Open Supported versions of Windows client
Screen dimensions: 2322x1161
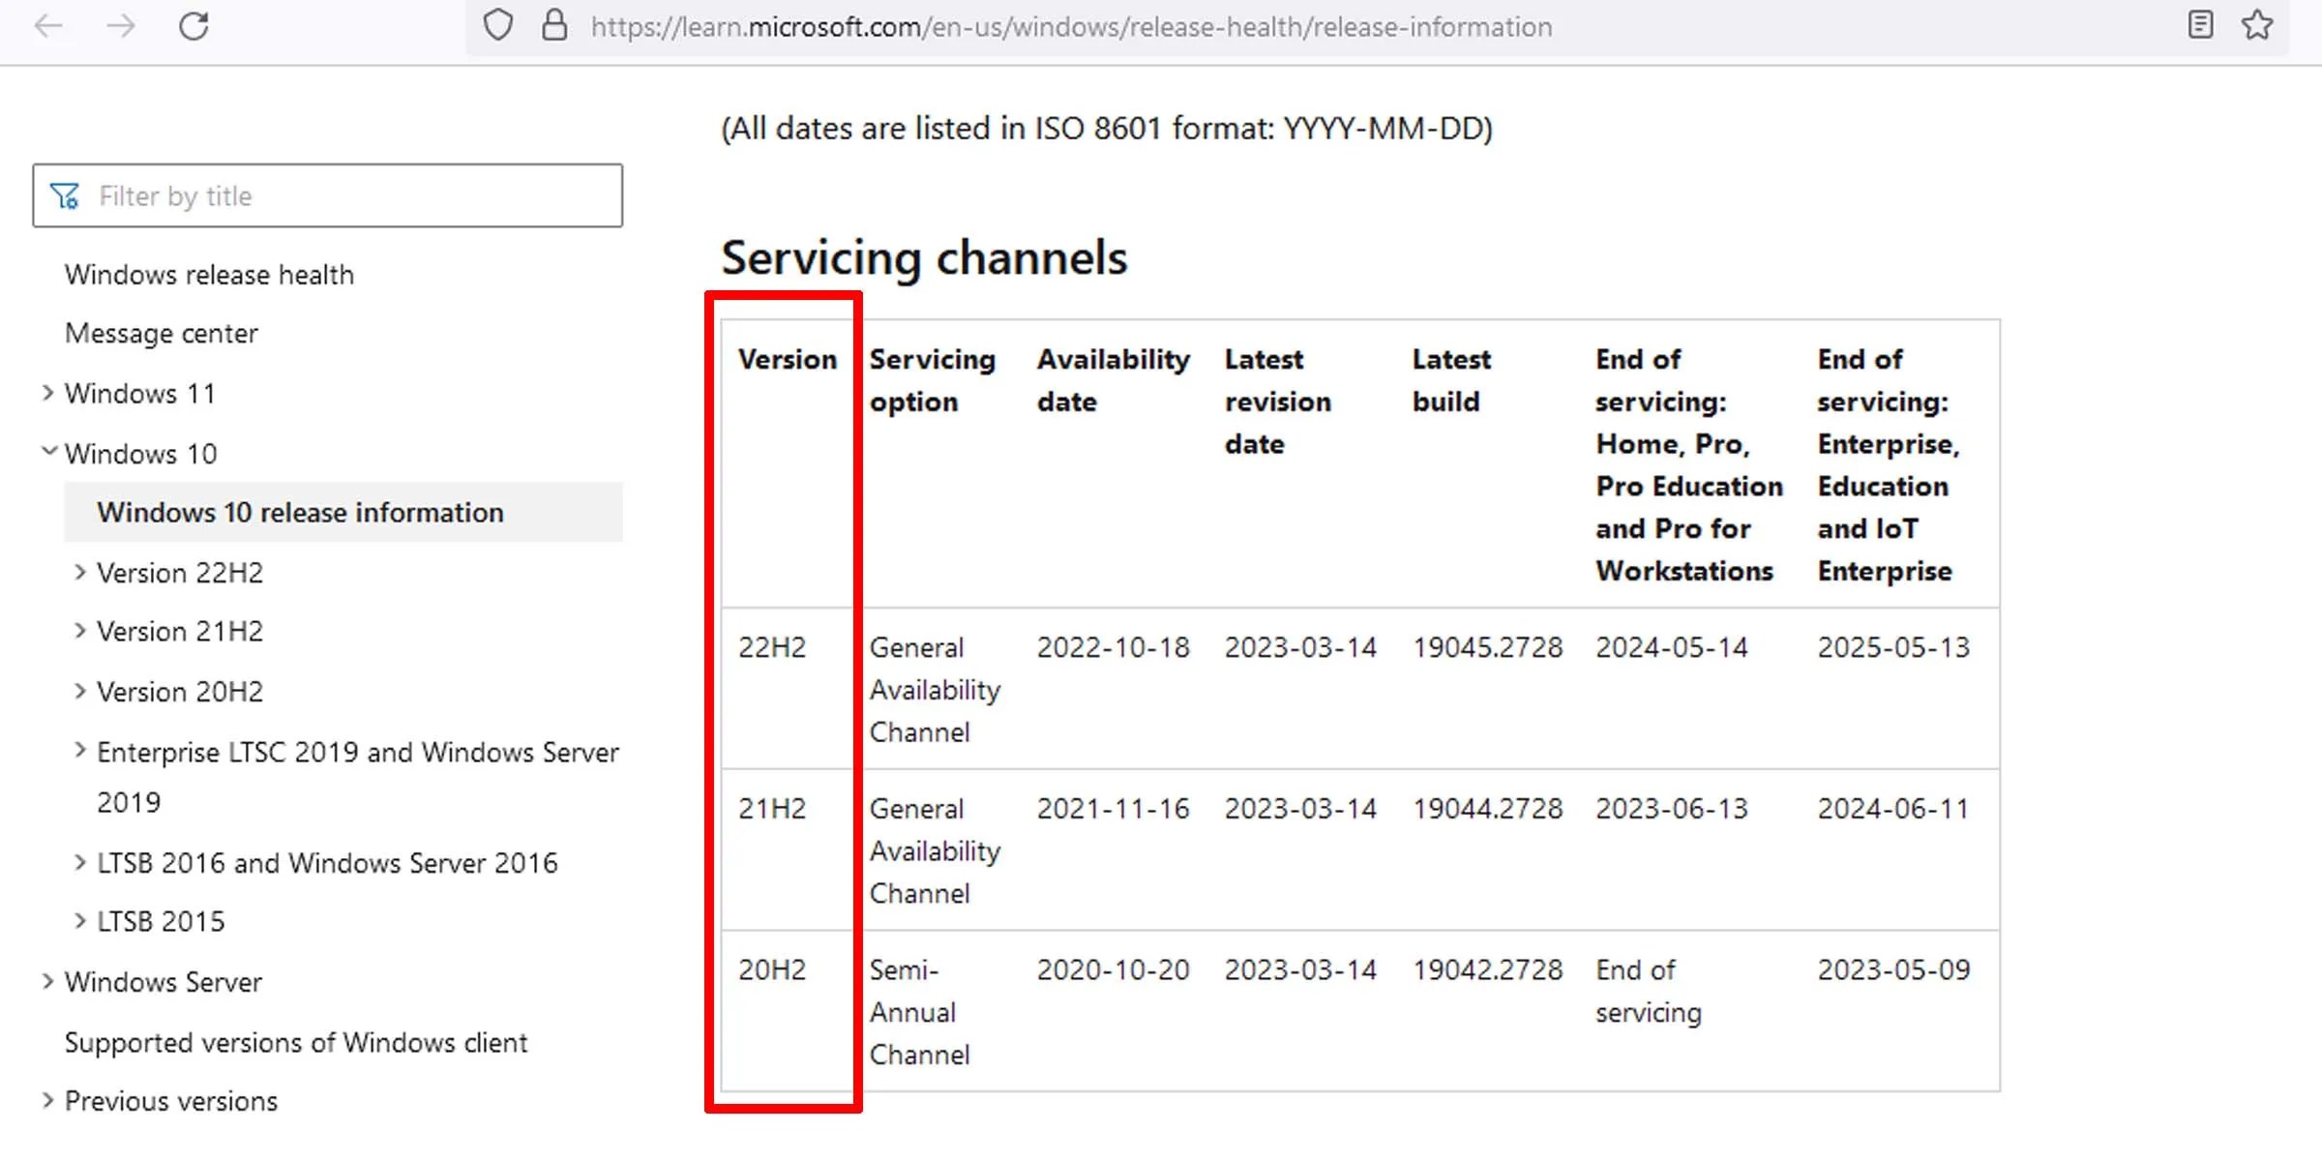[x=296, y=1043]
